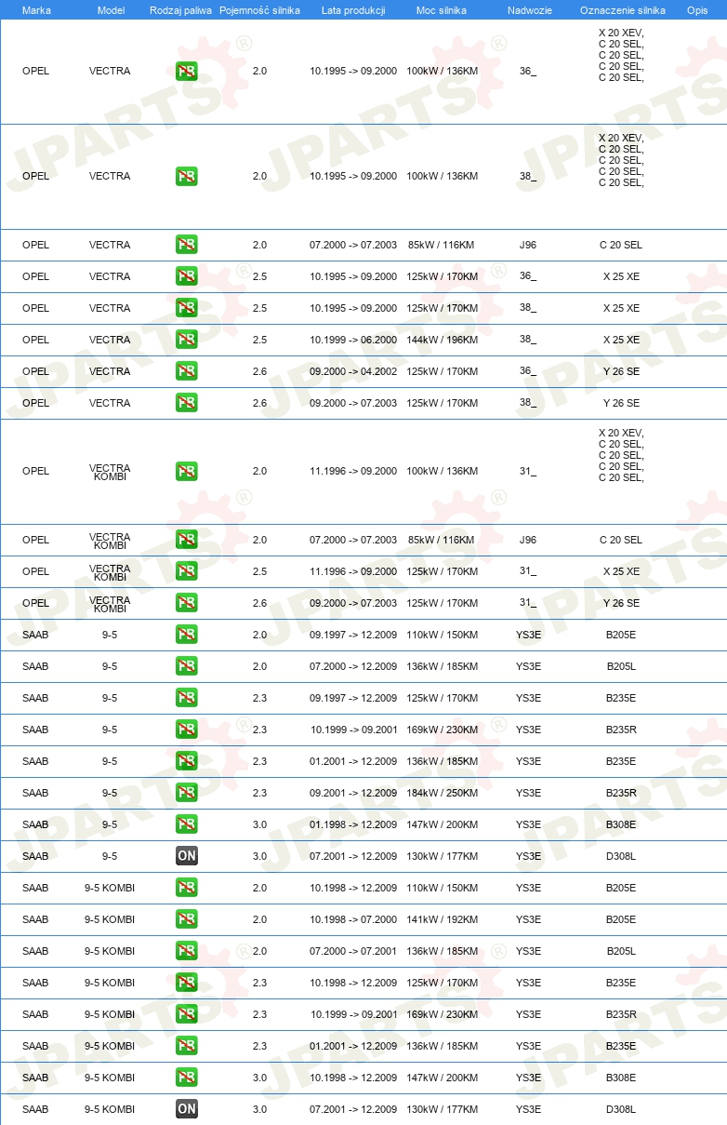This screenshot has height=1125, width=727.
Task: Click the 2.6 engine size in Vectra Kombi row
Action: 259,603
